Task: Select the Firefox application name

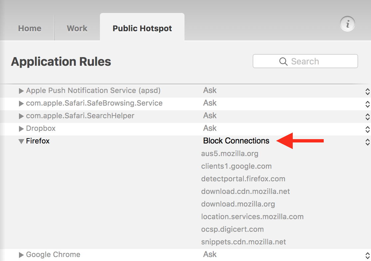Action: pyautogui.click(x=38, y=141)
